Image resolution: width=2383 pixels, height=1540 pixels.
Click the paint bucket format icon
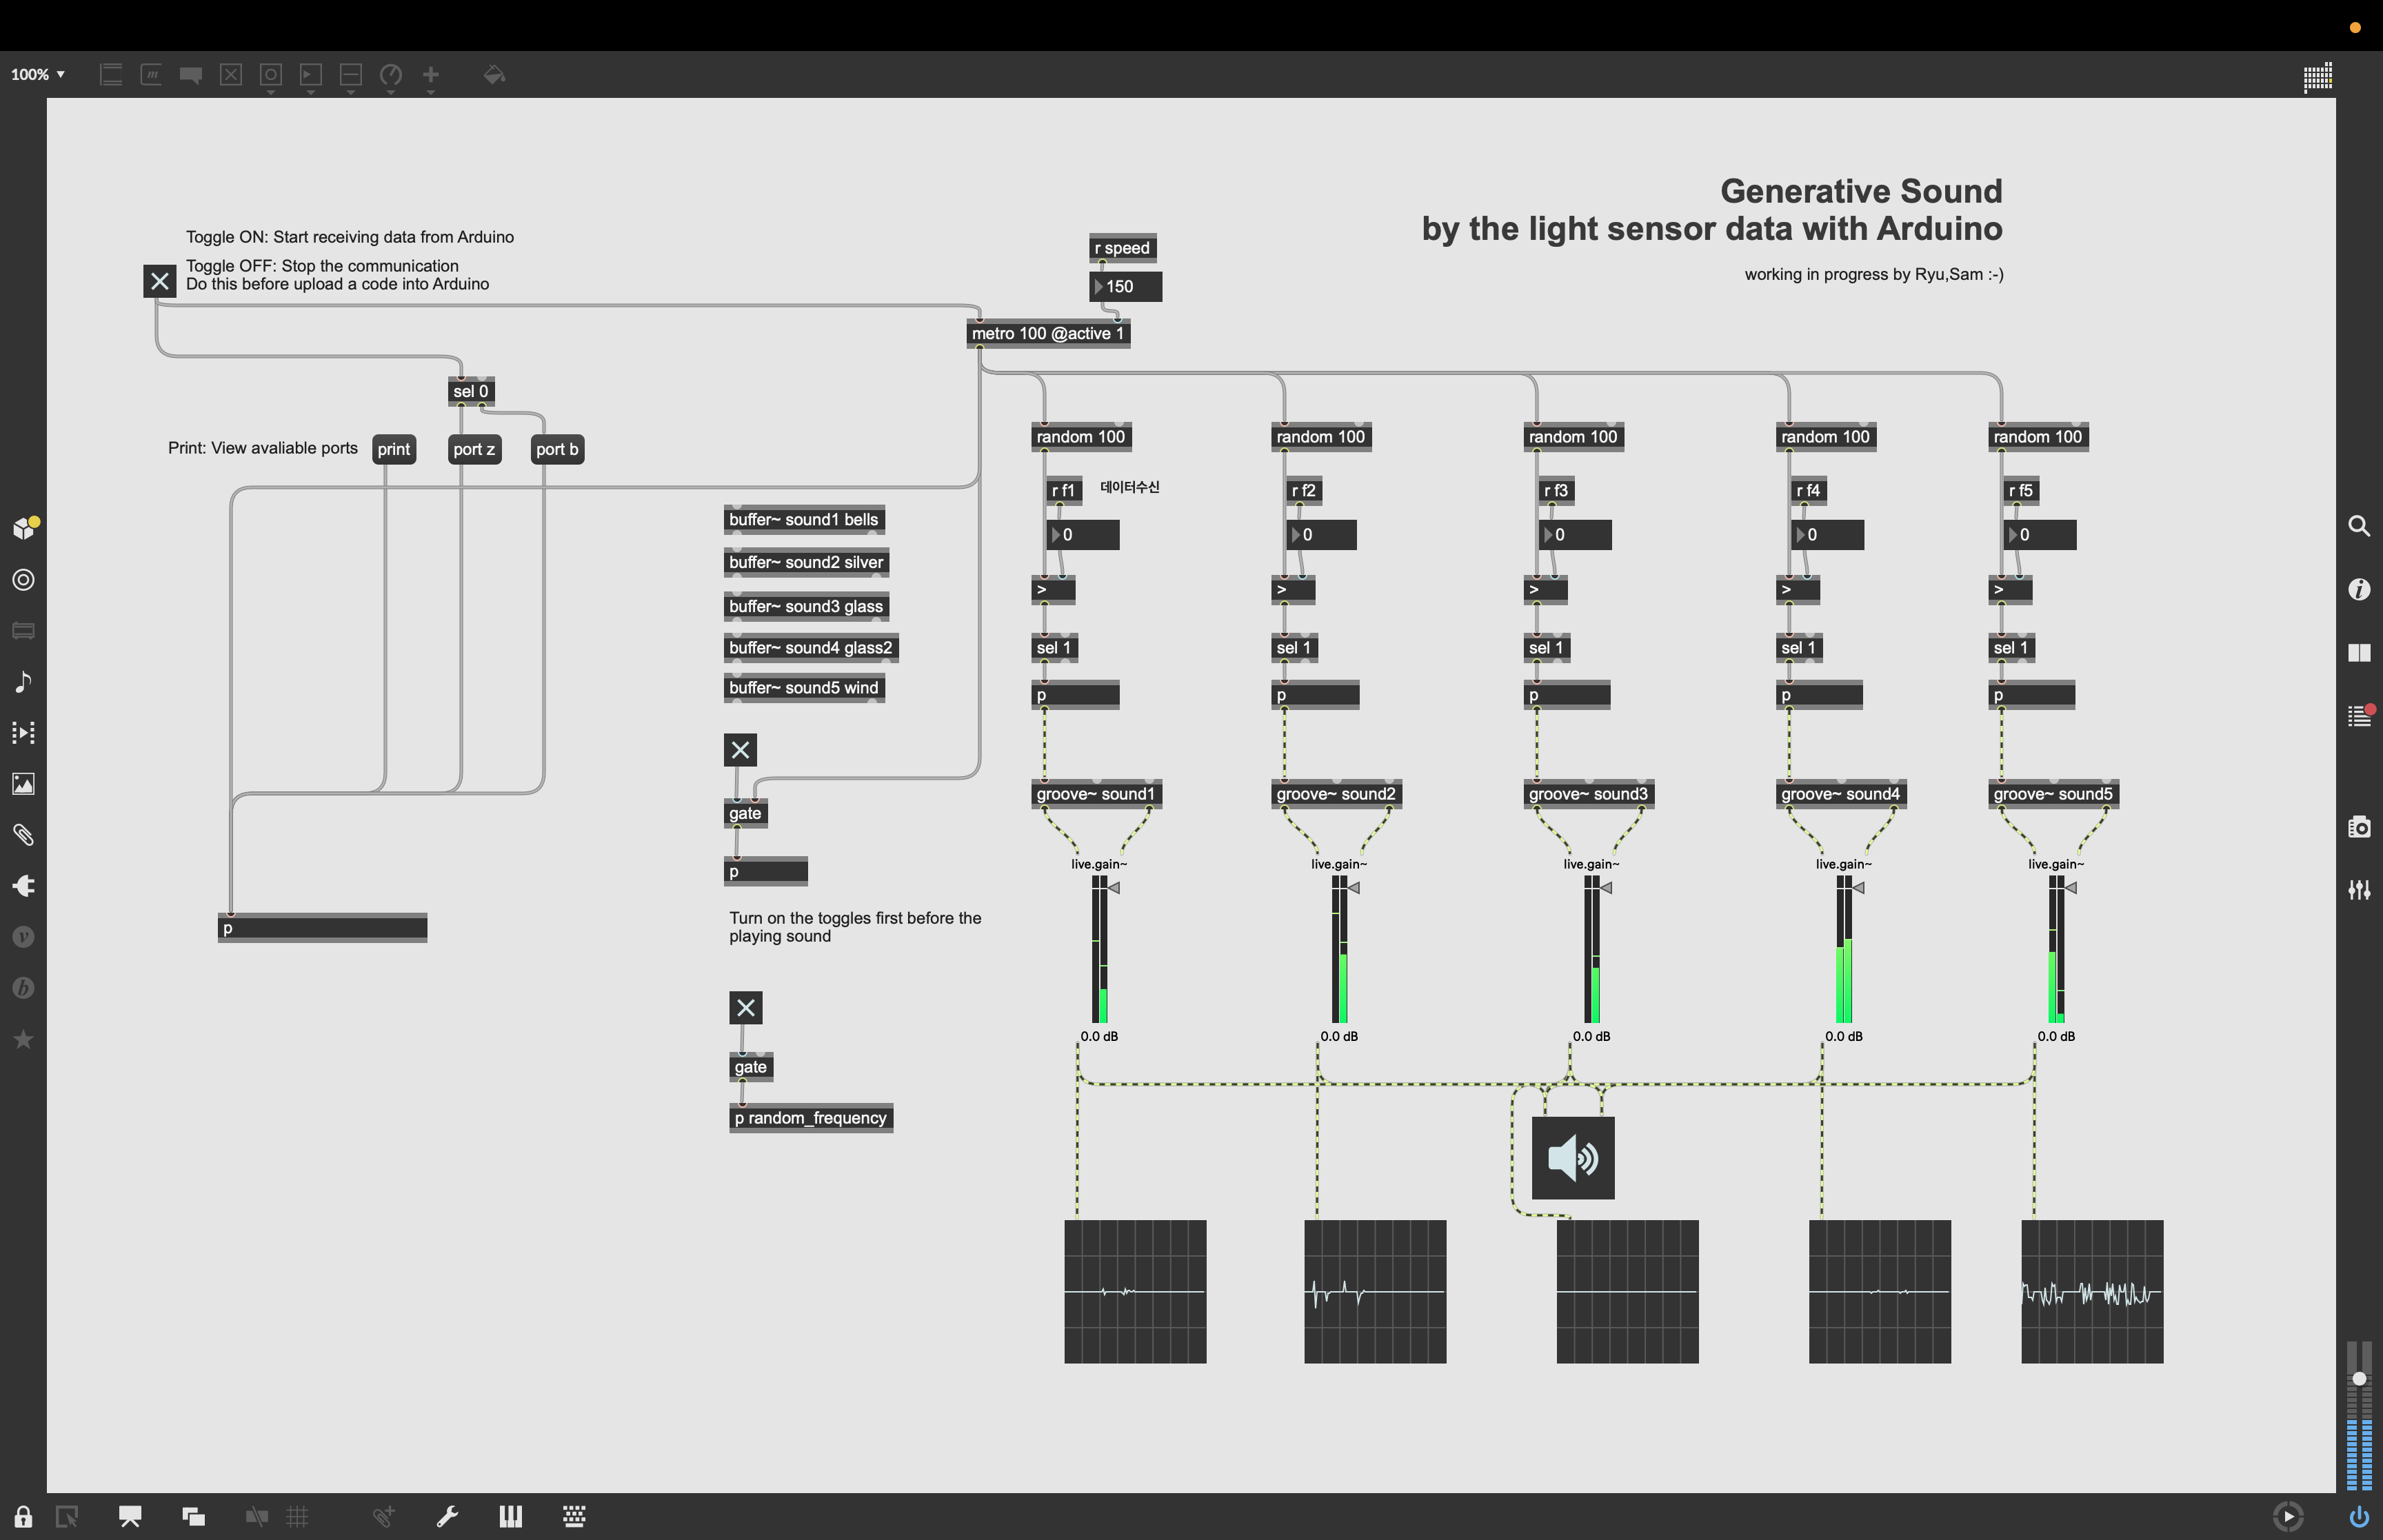pyautogui.click(x=494, y=75)
